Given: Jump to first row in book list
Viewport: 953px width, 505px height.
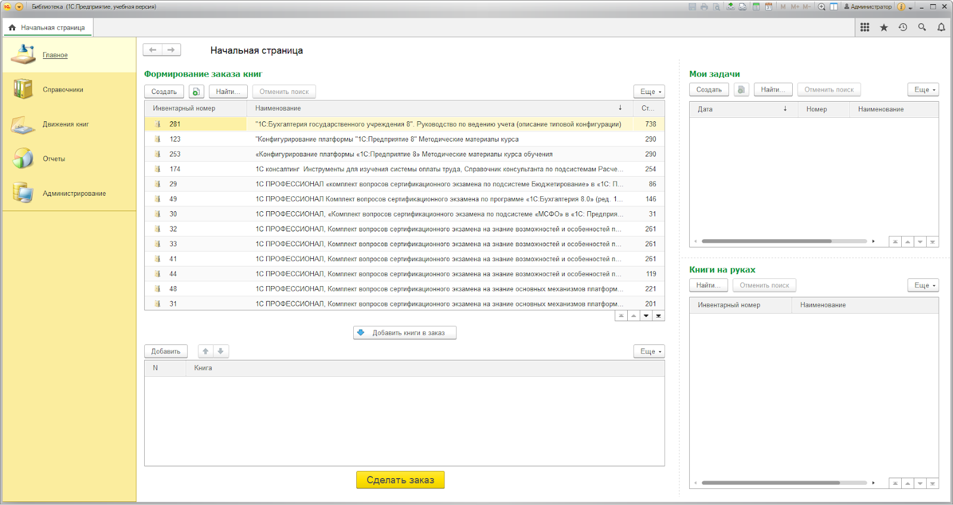Looking at the screenshot, I should point(621,316).
